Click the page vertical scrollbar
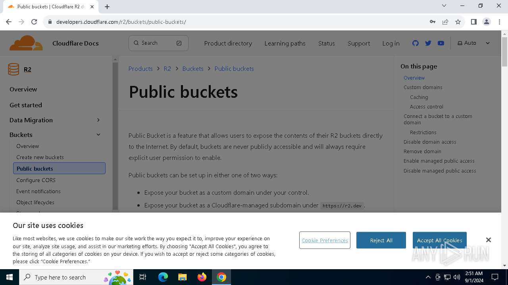This screenshot has height=285, width=508. 504,51
